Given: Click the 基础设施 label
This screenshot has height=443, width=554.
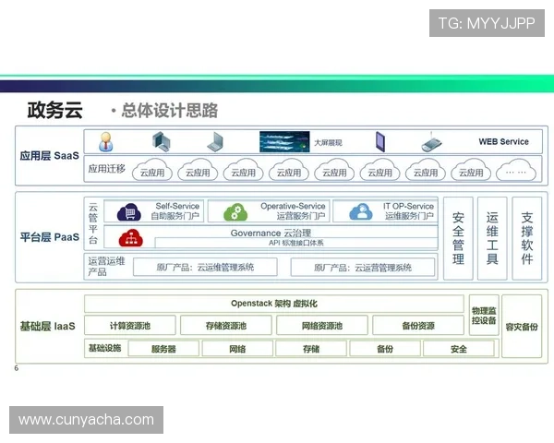Looking at the screenshot, I should 105,348.
